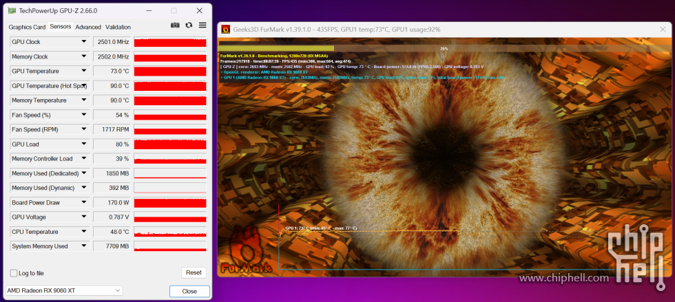This screenshot has height=302, width=675.
Task: Click the GPU Clock history graph
Action: pos(170,42)
